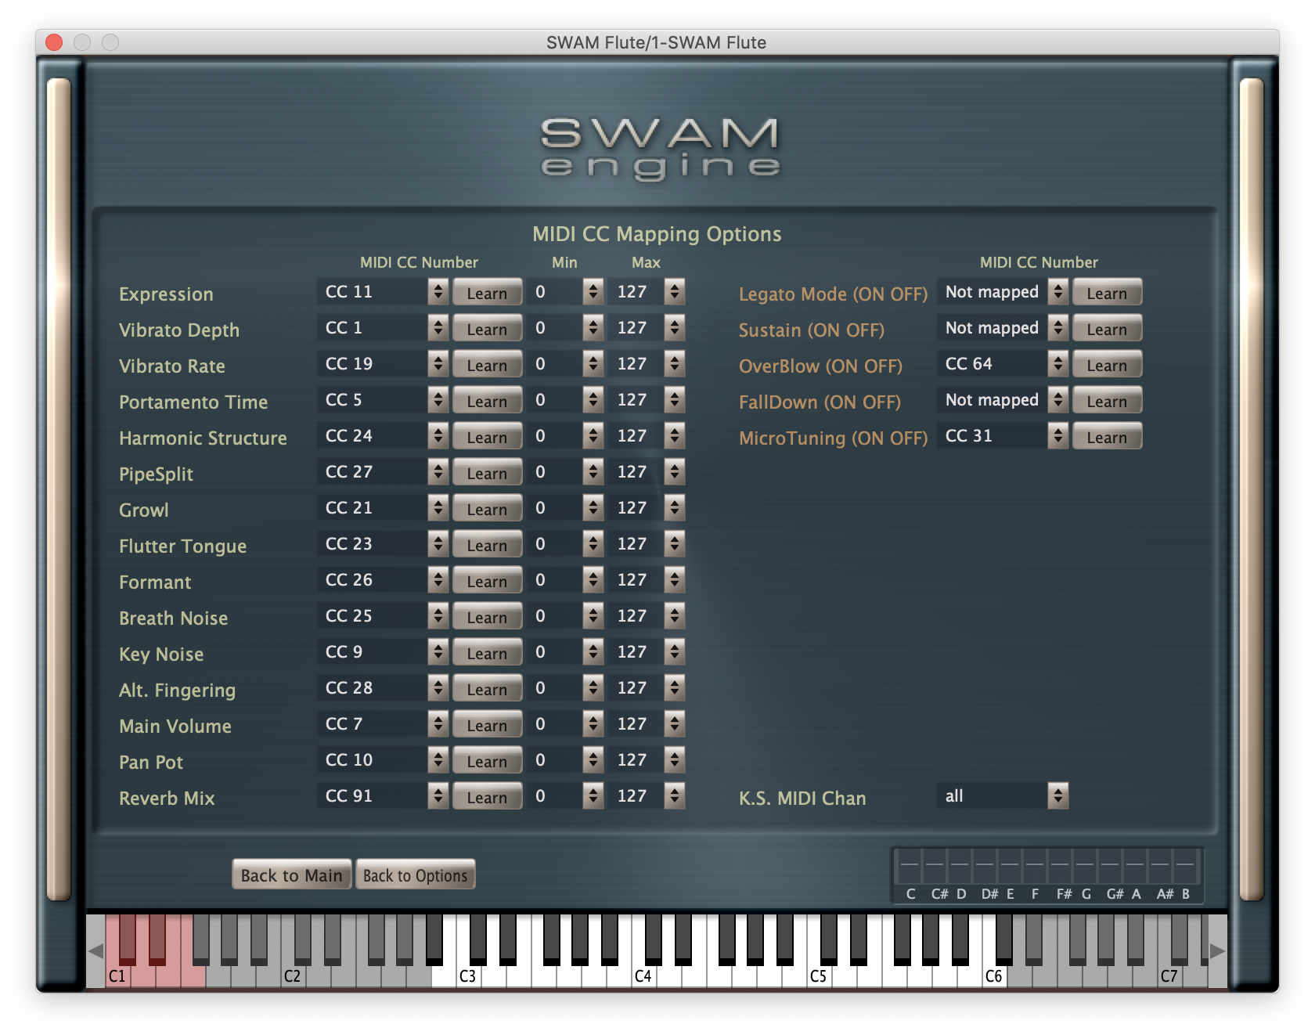
Task: Click Learn for MicroTuning
Action: (x=1107, y=437)
